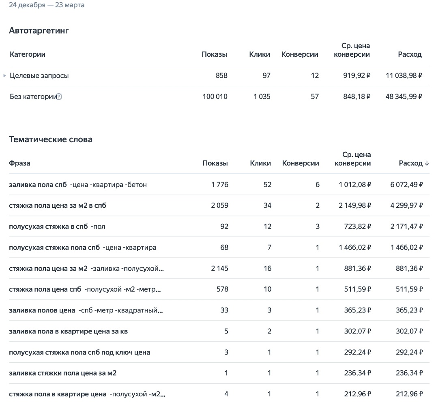Click the help icon next to Без категории

coord(59,97)
